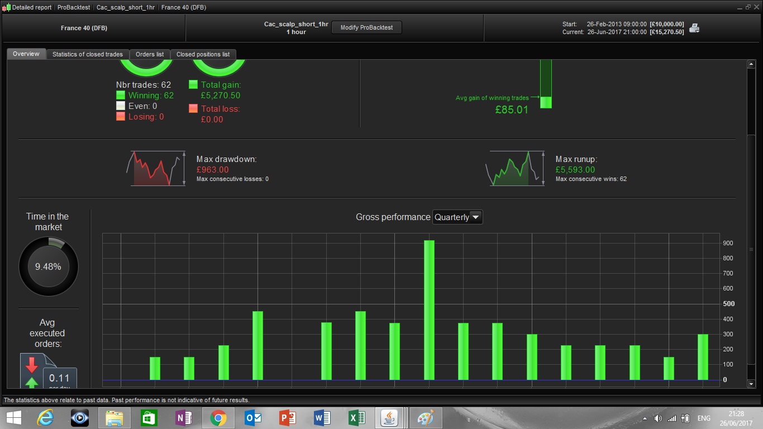Click the Cac_scalp_short_1hr strategy name

[x=296, y=24]
